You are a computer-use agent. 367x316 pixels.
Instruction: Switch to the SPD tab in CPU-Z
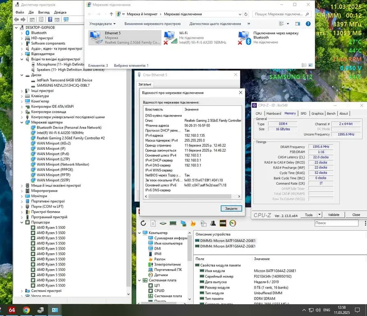pos(303,113)
